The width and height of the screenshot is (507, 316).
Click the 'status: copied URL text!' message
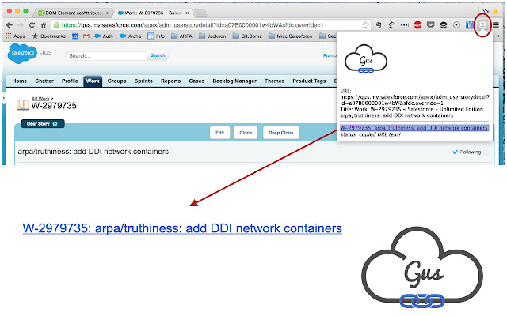tap(370, 134)
